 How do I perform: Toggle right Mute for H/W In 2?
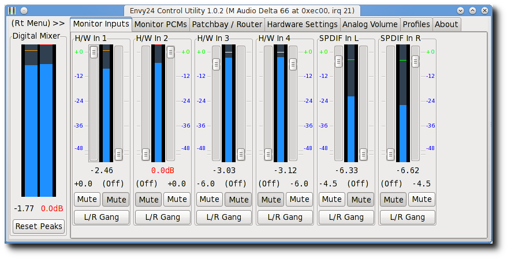coord(177,200)
